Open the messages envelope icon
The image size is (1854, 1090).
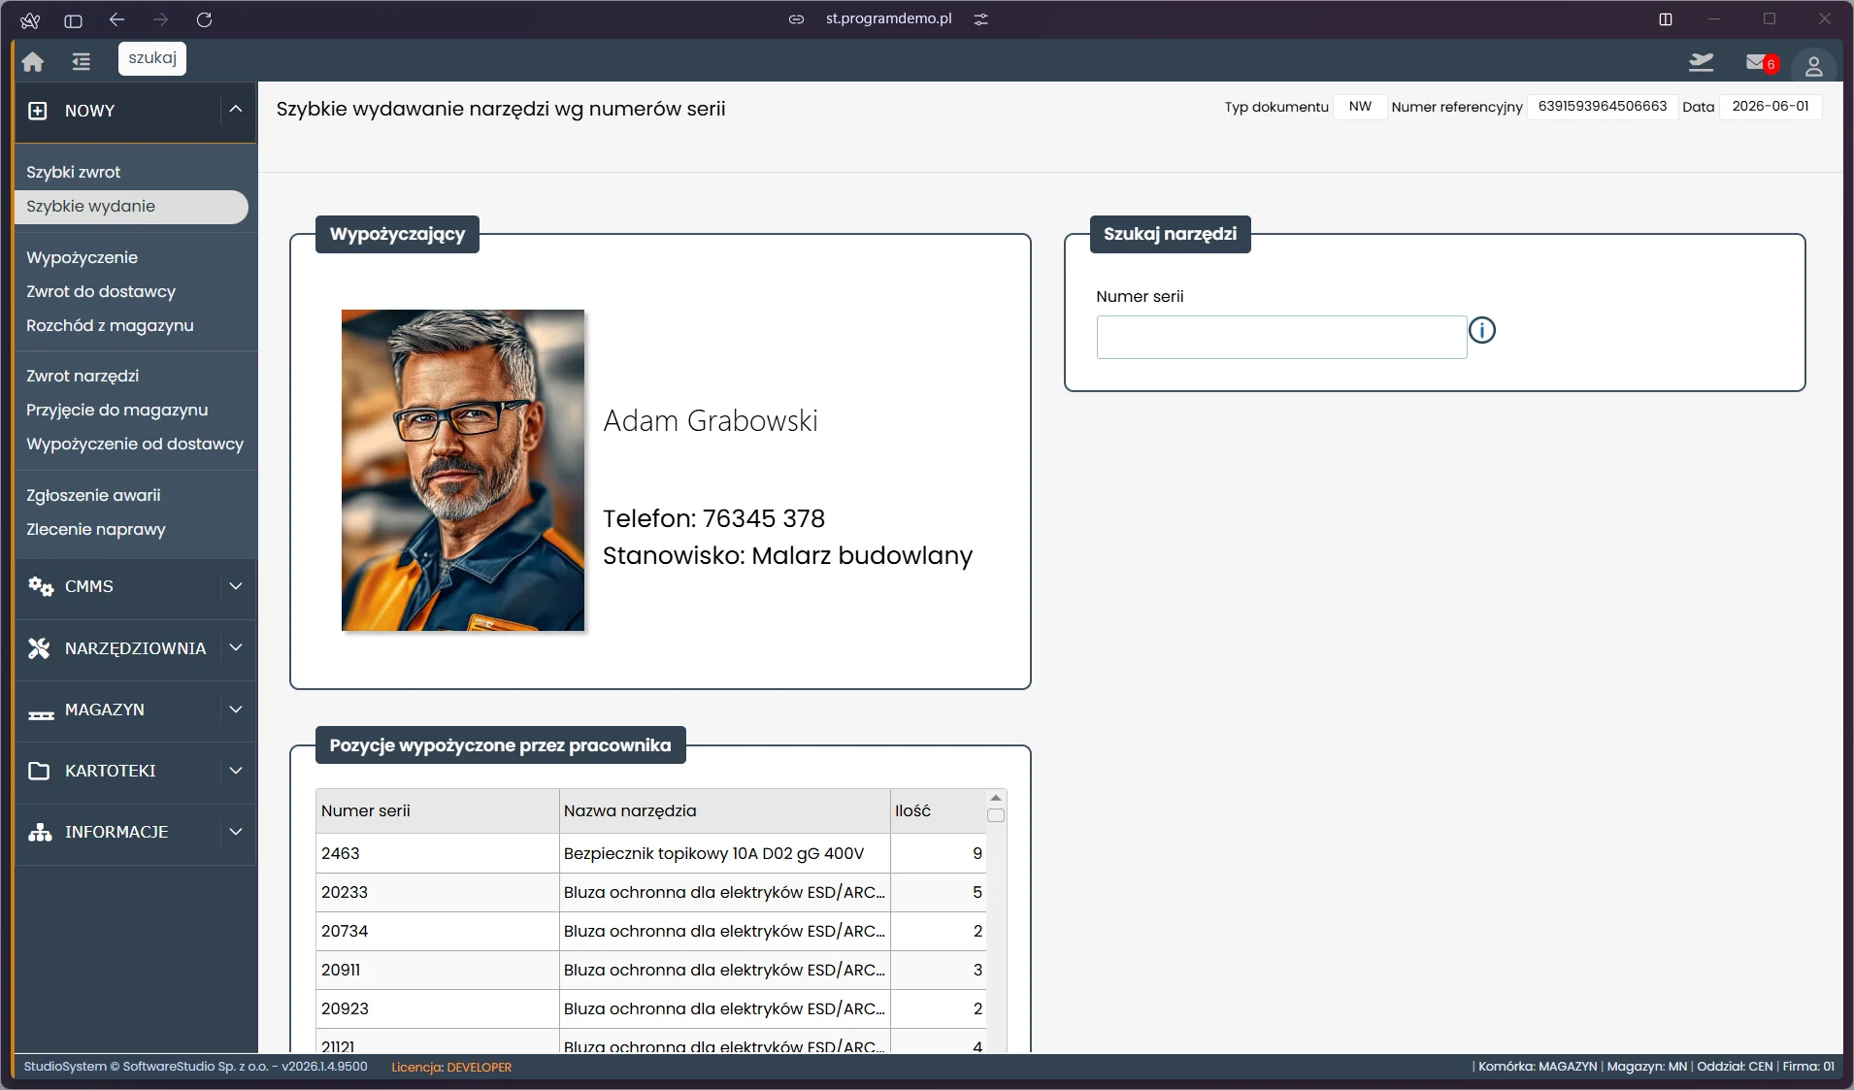pyautogui.click(x=1756, y=62)
